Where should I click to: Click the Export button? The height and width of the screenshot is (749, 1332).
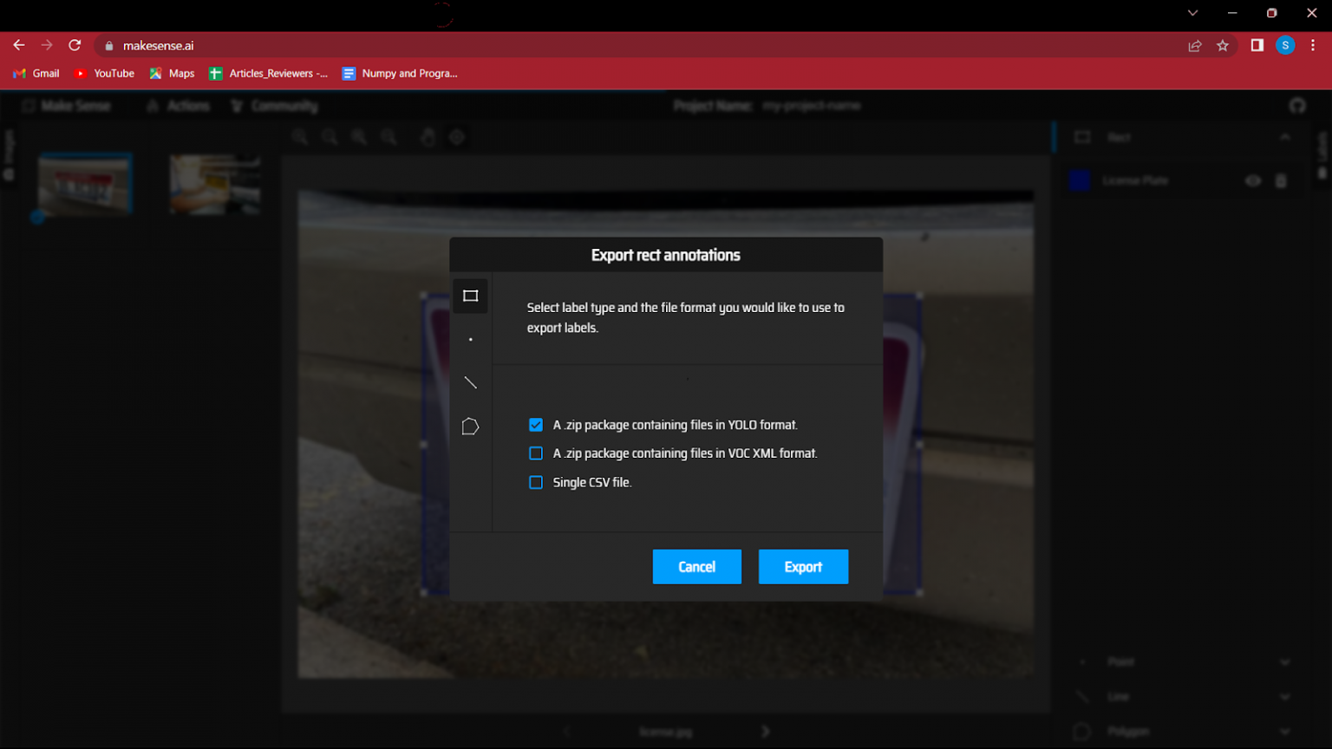coord(803,566)
